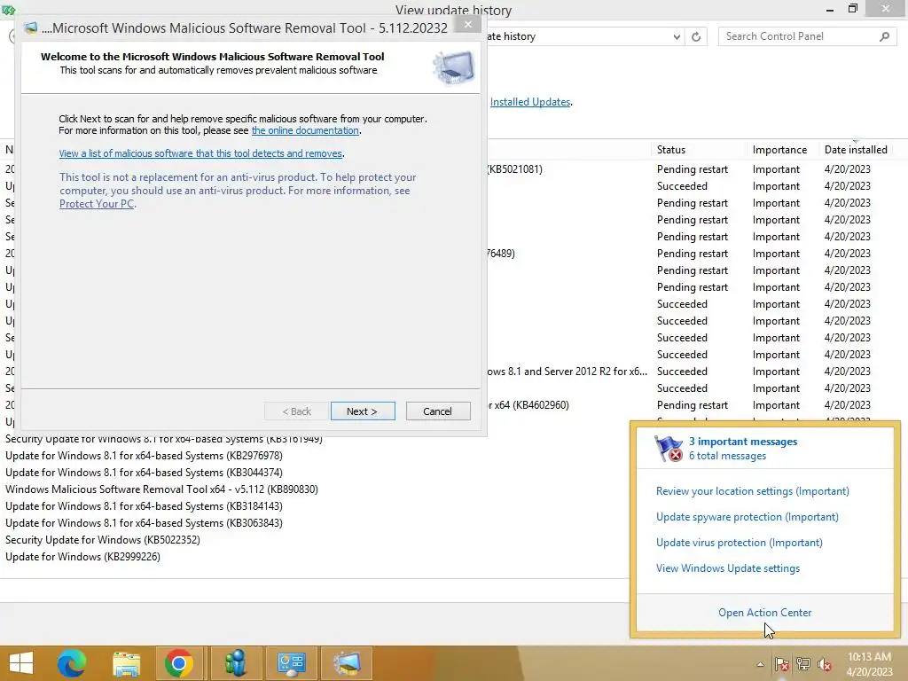Image resolution: width=908 pixels, height=681 pixels.
Task: Click the removal tool wizard header icon
Action: point(454,67)
